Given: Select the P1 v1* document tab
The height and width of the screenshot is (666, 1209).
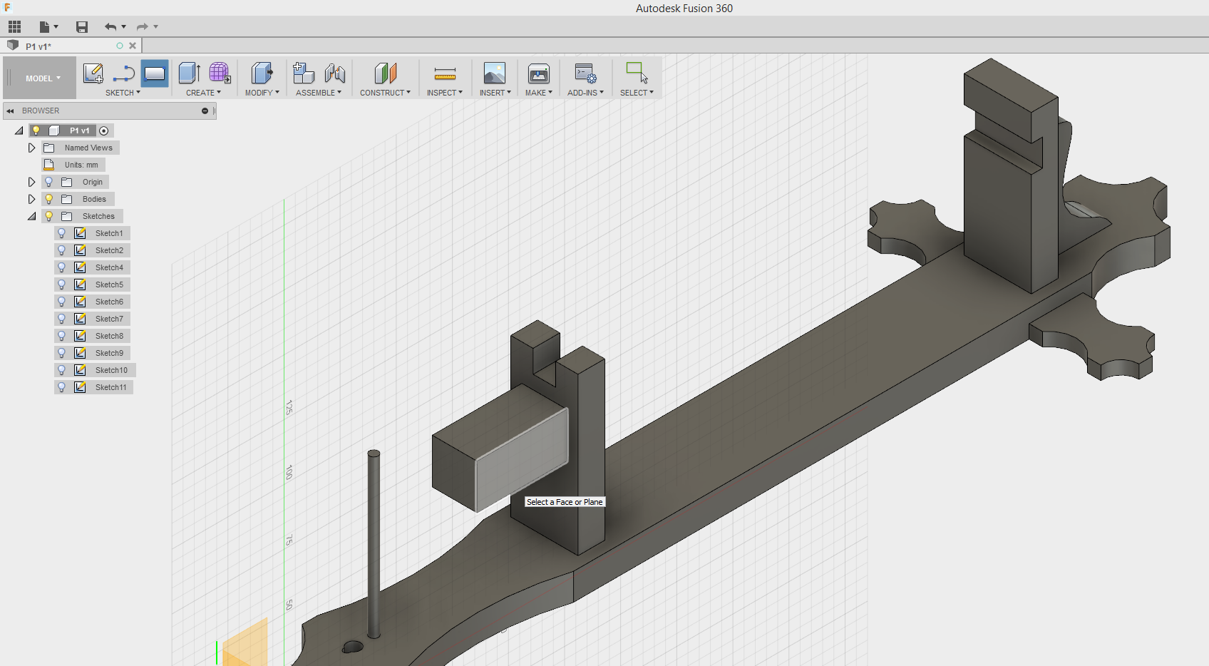Looking at the screenshot, I should point(71,46).
